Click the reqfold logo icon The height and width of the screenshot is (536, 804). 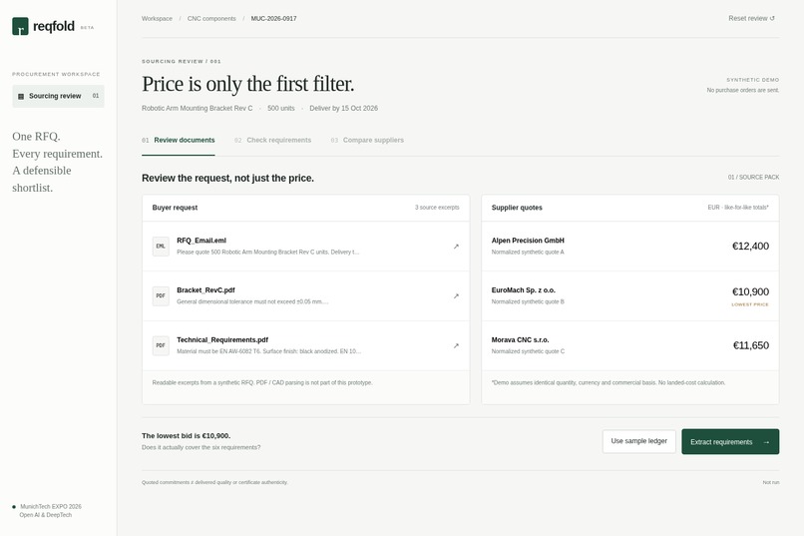(x=21, y=26)
